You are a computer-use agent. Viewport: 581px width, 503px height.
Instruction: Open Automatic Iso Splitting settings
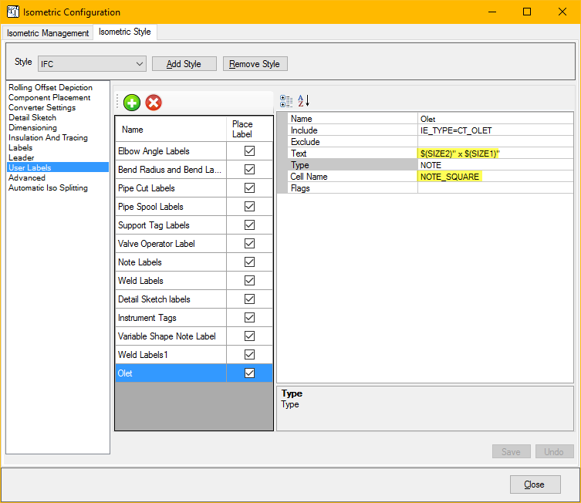tap(48, 188)
